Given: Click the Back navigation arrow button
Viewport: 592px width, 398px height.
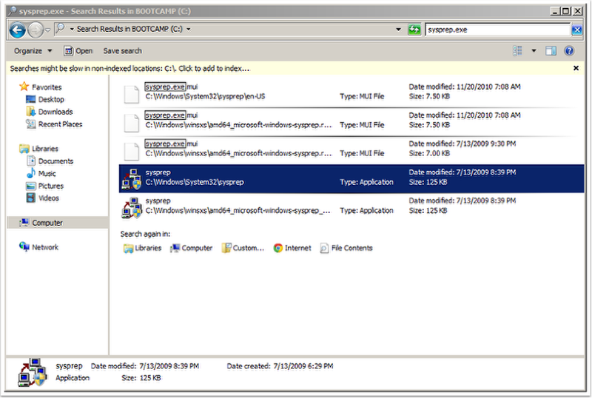Looking at the screenshot, I should [18, 30].
